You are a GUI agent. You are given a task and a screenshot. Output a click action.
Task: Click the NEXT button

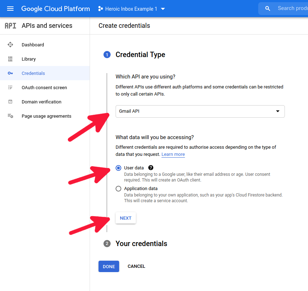click(126, 218)
